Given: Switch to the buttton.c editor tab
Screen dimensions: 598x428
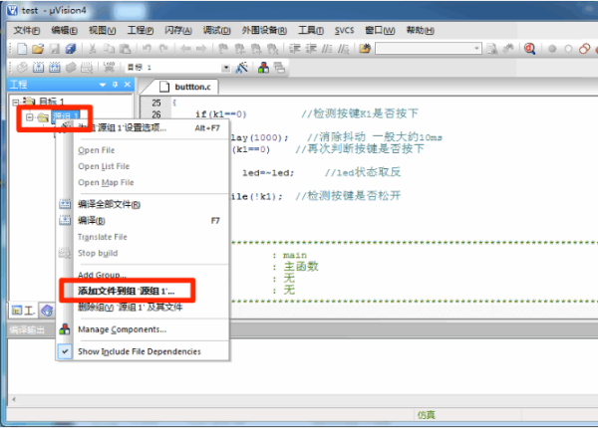Looking at the screenshot, I should (x=185, y=87).
